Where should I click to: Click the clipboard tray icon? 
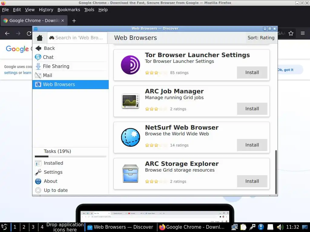[243, 227]
